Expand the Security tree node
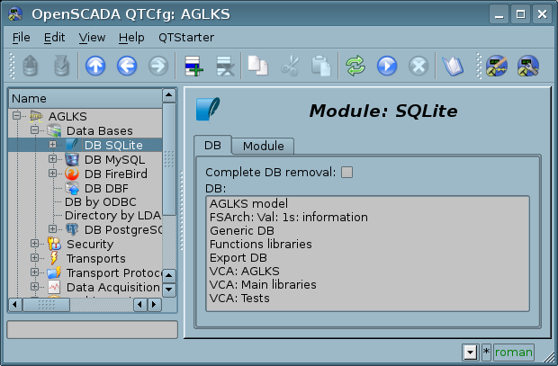Image resolution: width=558 pixels, height=366 pixels. coord(34,244)
